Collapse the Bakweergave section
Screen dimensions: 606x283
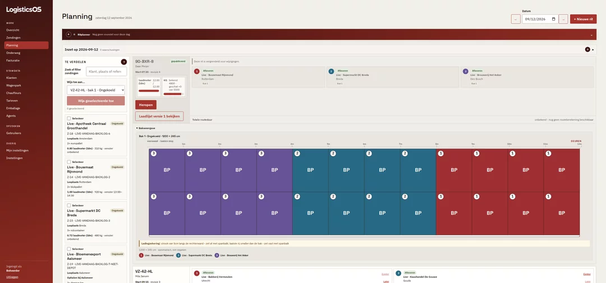pyautogui.click(x=146, y=128)
